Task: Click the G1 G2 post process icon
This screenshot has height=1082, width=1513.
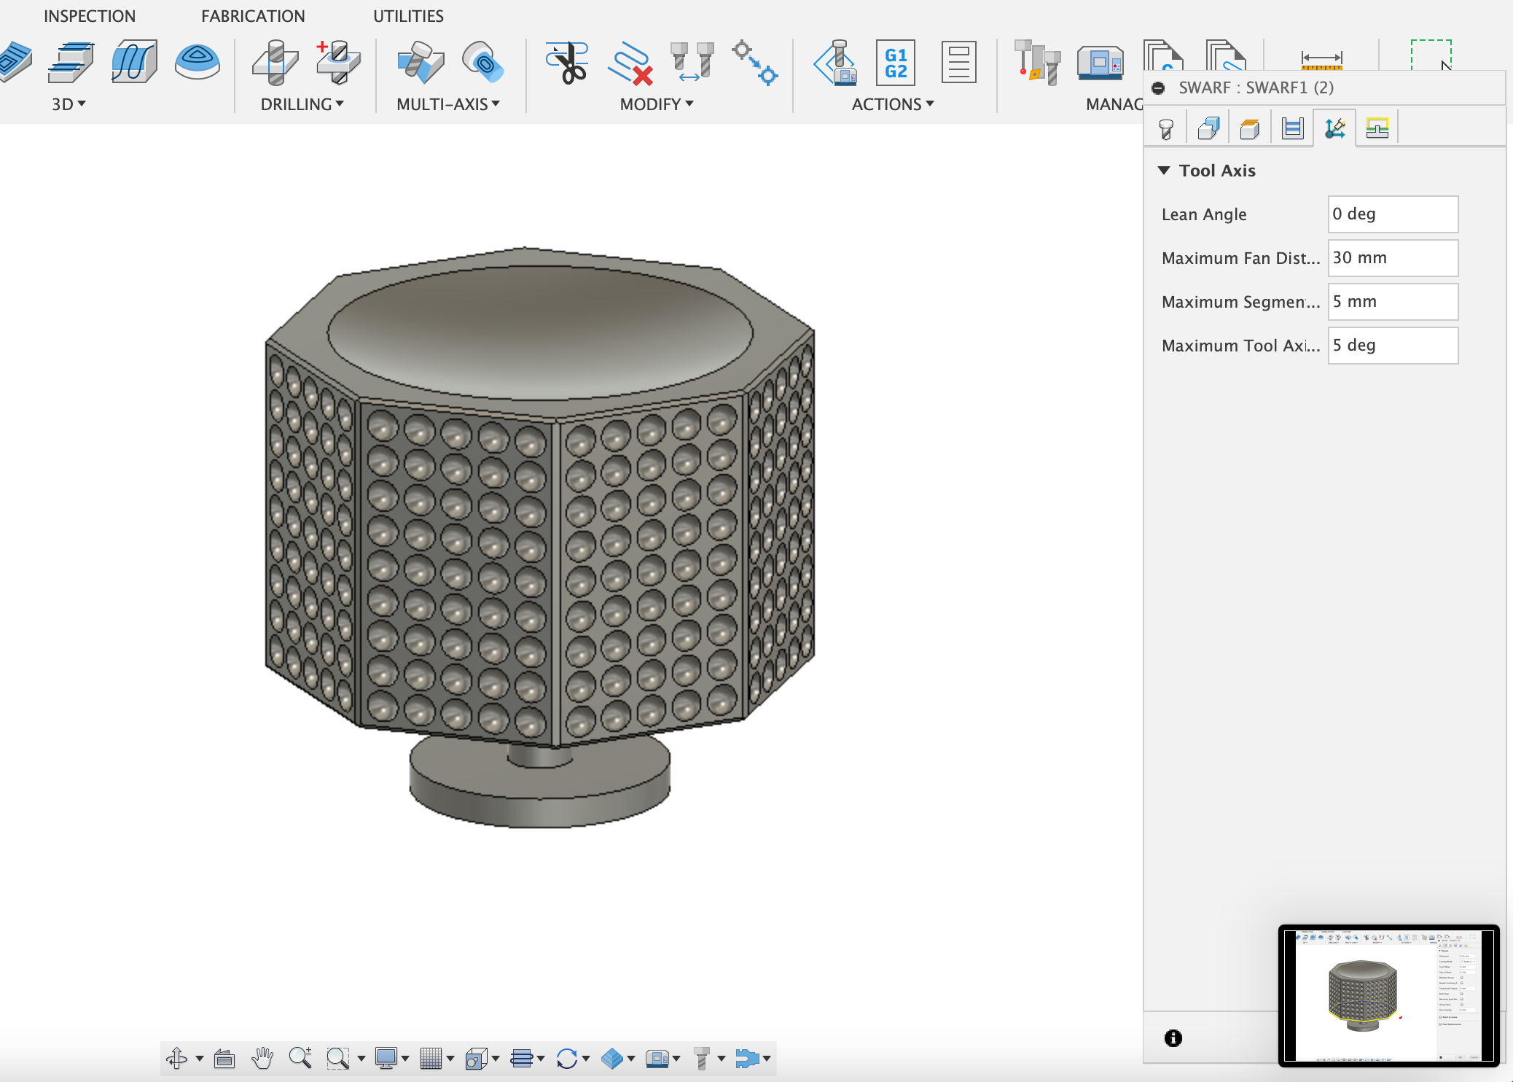Action: click(896, 63)
